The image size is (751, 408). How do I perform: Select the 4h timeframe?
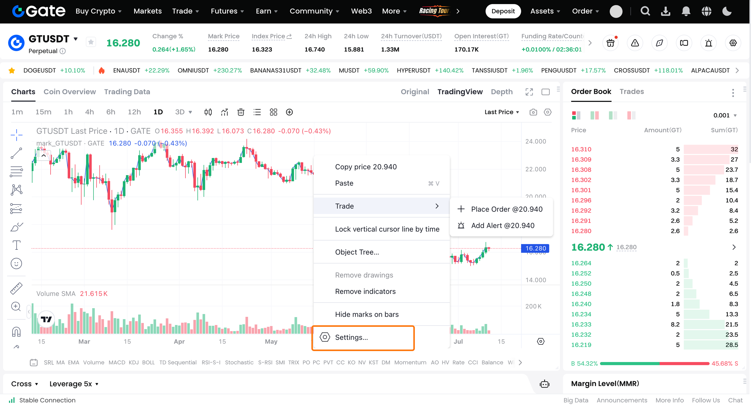click(x=89, y=112)
